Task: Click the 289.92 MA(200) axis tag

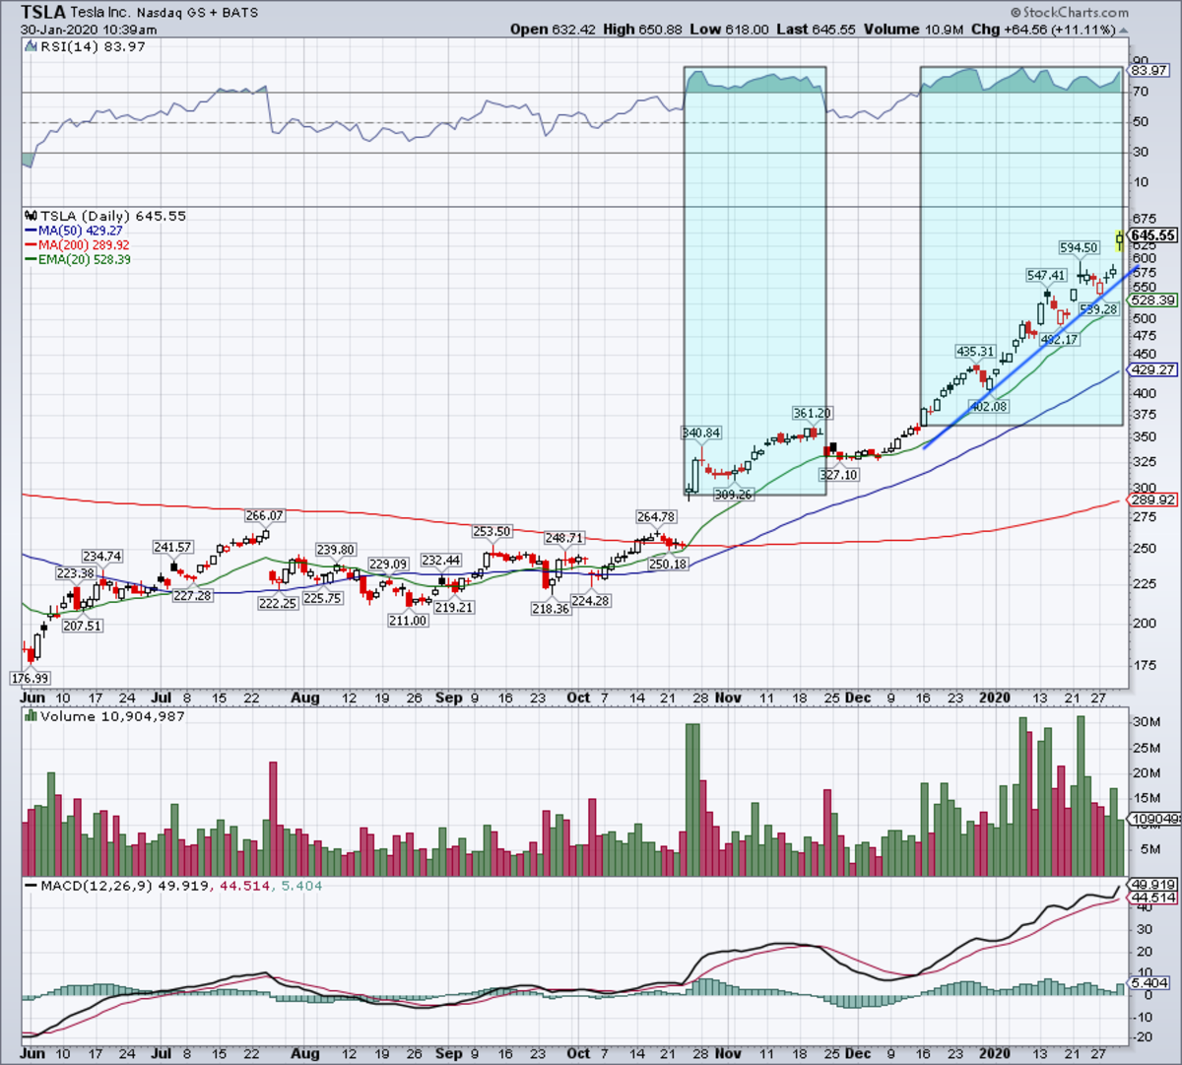Action: 1152,499
